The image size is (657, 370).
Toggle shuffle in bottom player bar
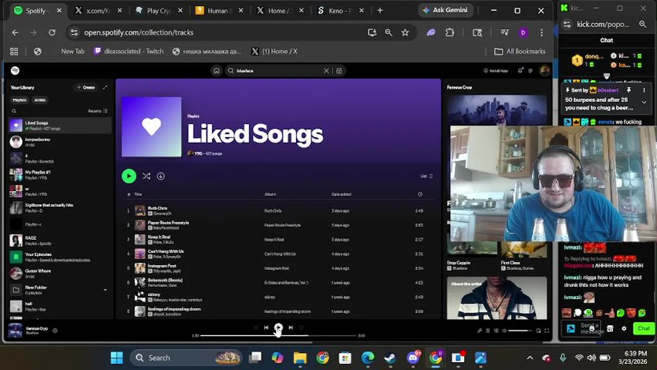[x=255, y=327]
